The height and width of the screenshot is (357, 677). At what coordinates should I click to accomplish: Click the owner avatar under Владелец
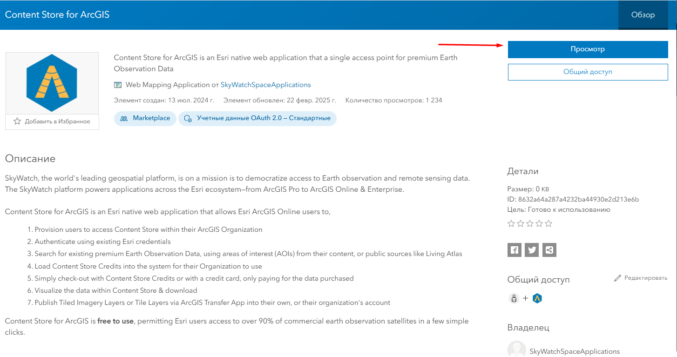pos(516,350)
